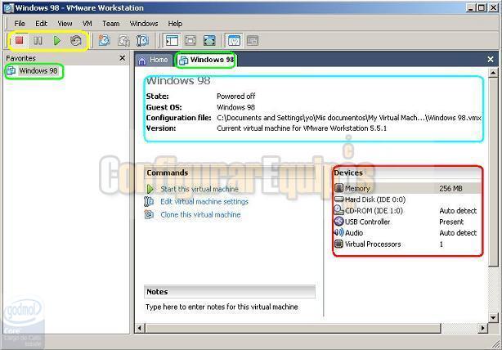This screenshot has height=350, width=502.
Task: Open the Help menu
Action: 175,24
